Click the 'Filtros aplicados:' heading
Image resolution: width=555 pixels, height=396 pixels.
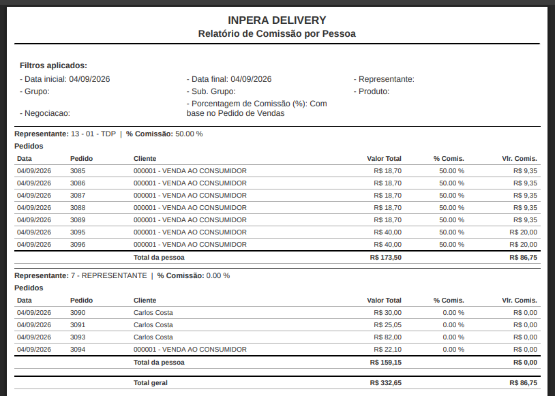[53, 65]
